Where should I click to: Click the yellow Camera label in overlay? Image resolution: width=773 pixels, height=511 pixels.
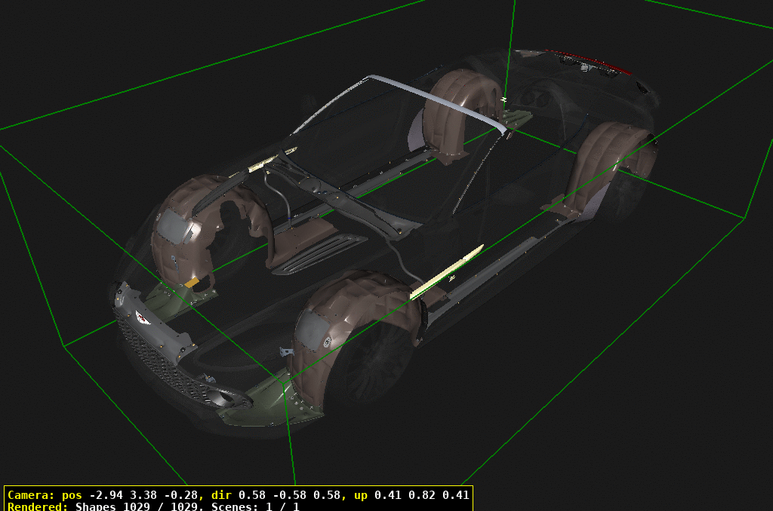click(x=31, y=495)
